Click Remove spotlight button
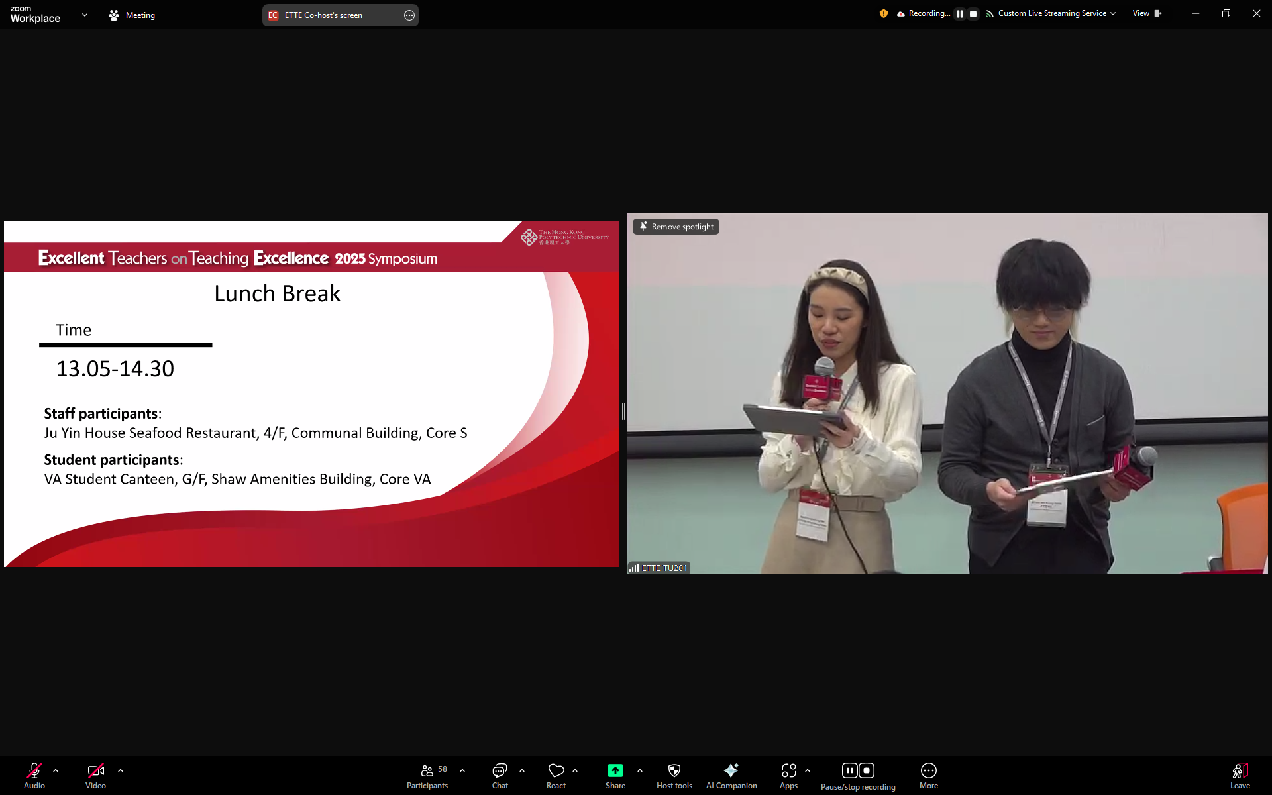Screen dimensions: 1272x795 pos(676,227)
